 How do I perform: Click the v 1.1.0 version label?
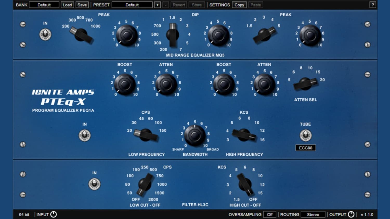pos(367,215)
